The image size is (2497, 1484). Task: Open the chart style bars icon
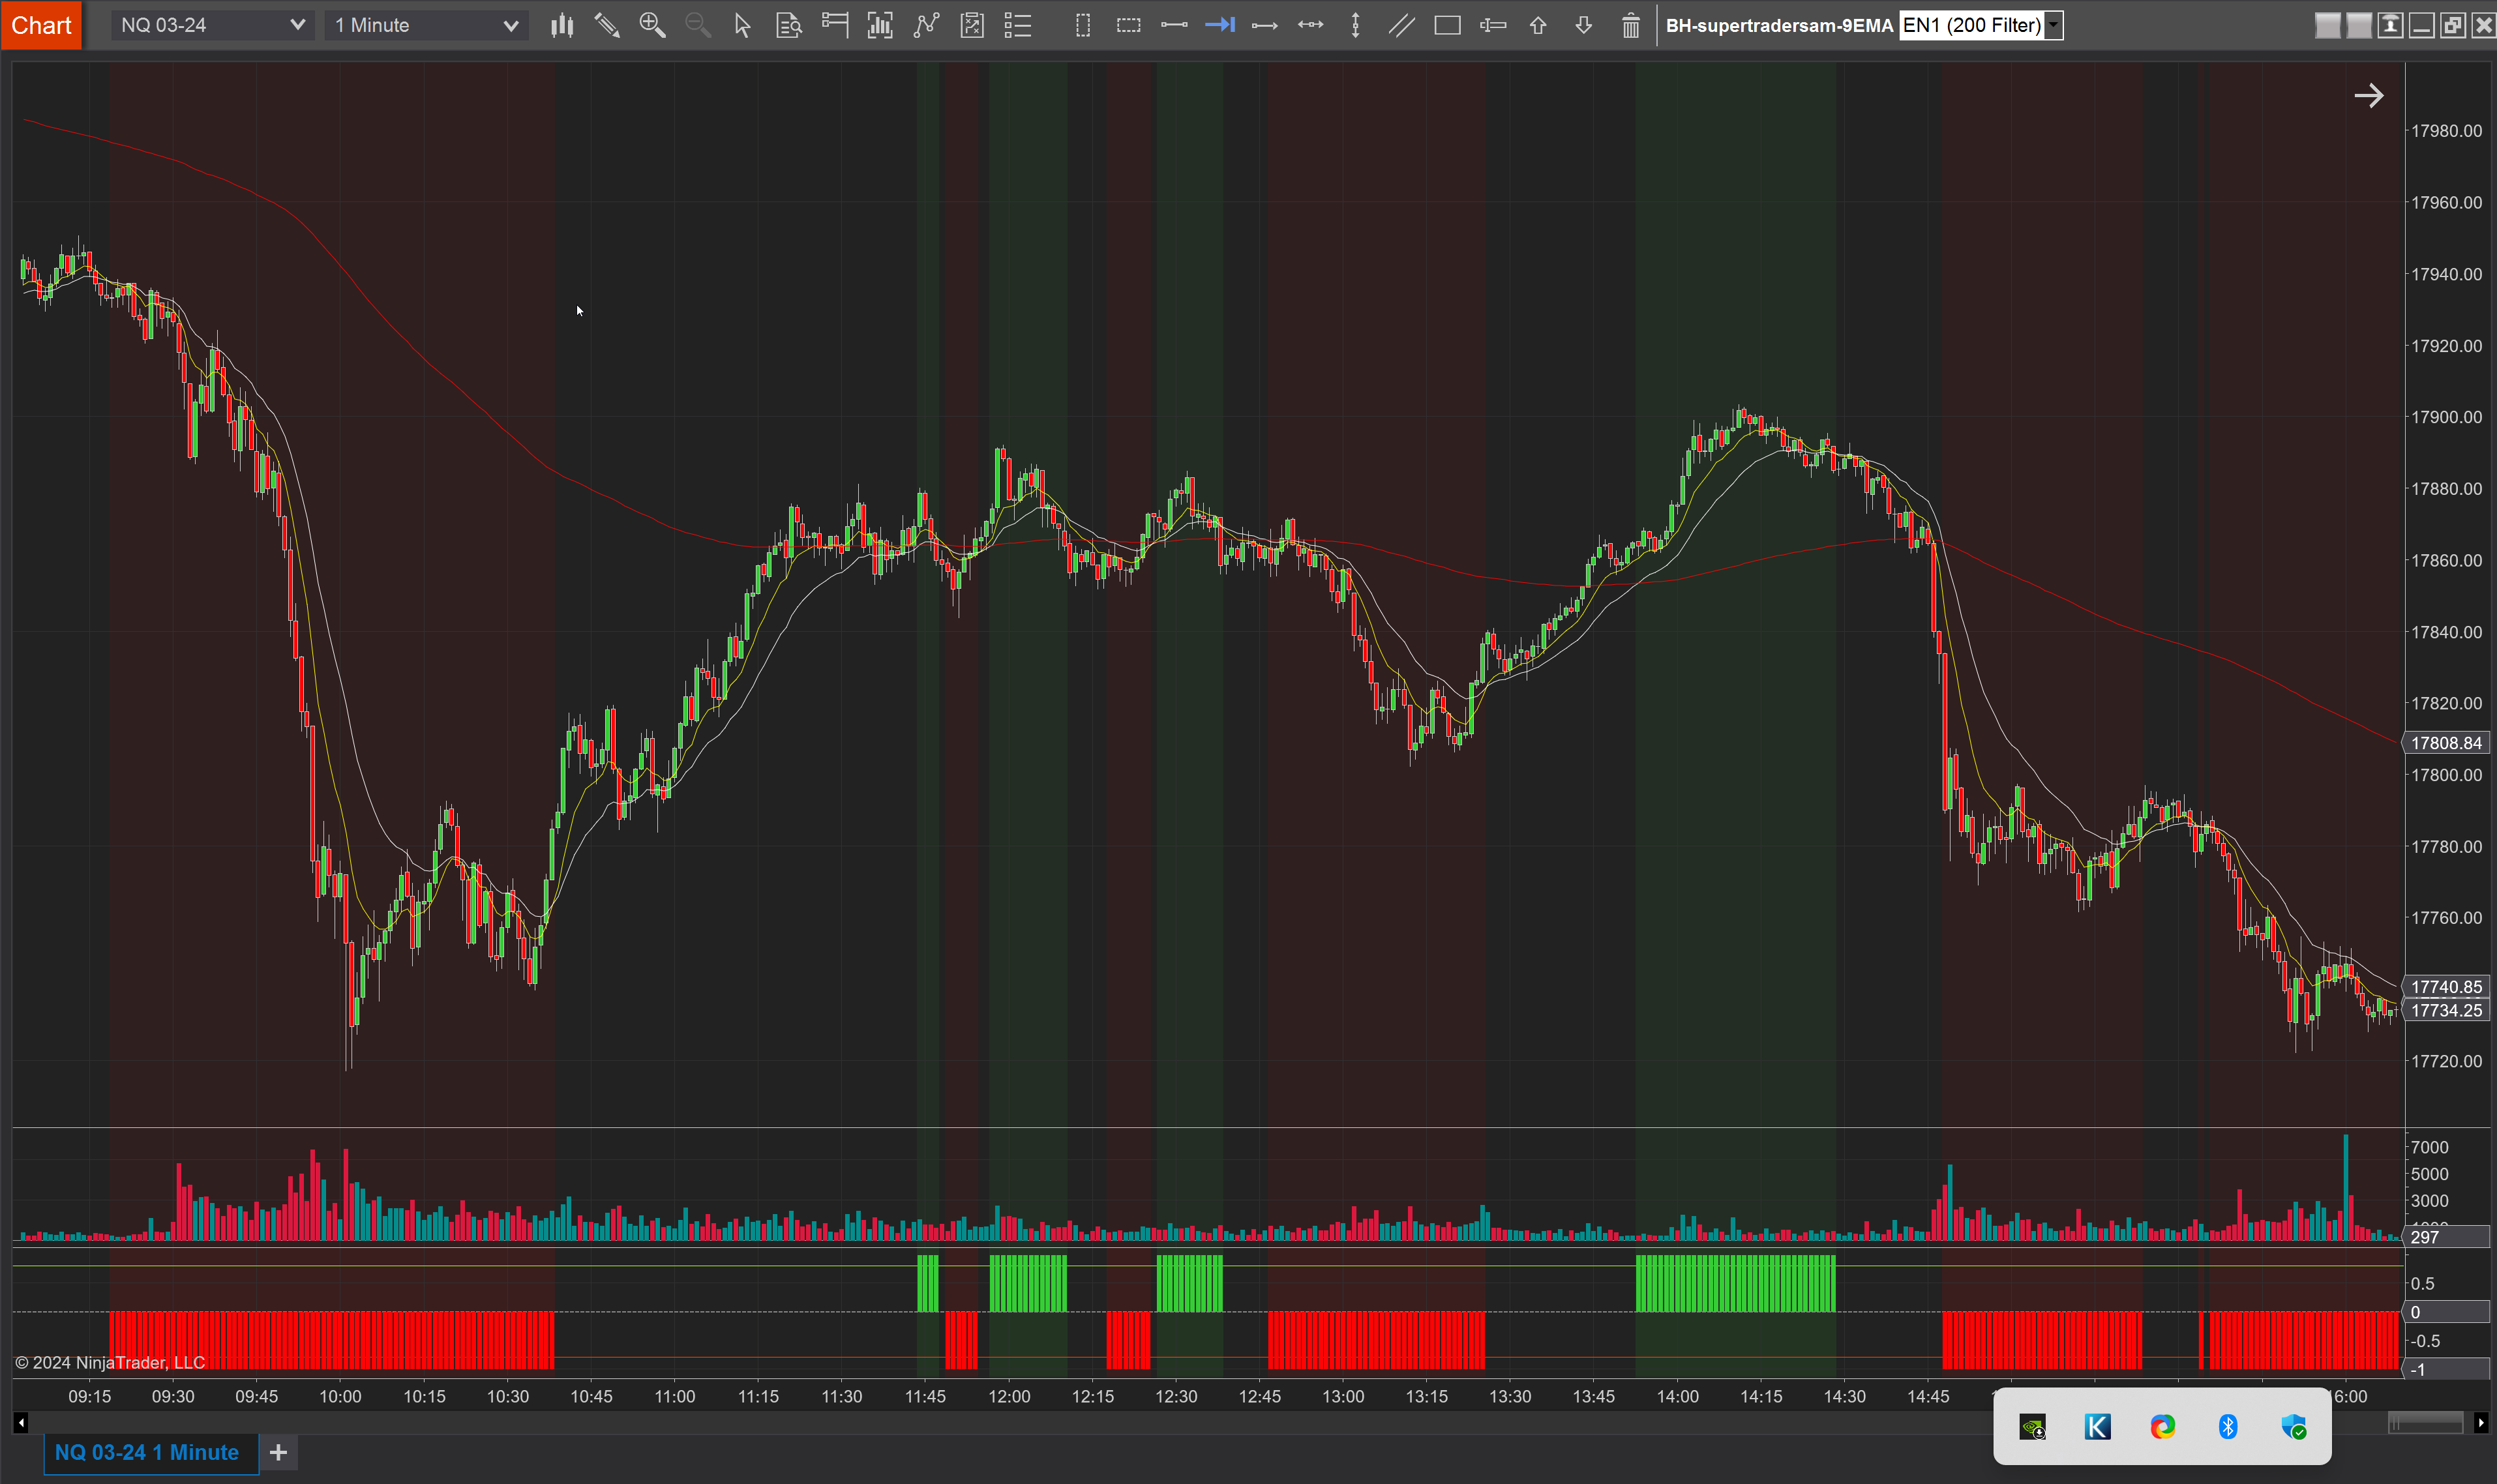(562, 25)
